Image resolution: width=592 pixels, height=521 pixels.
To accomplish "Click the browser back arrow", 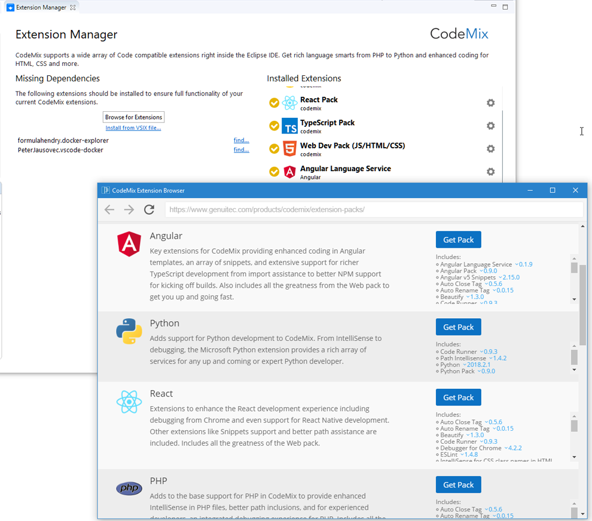I will 109,209.
